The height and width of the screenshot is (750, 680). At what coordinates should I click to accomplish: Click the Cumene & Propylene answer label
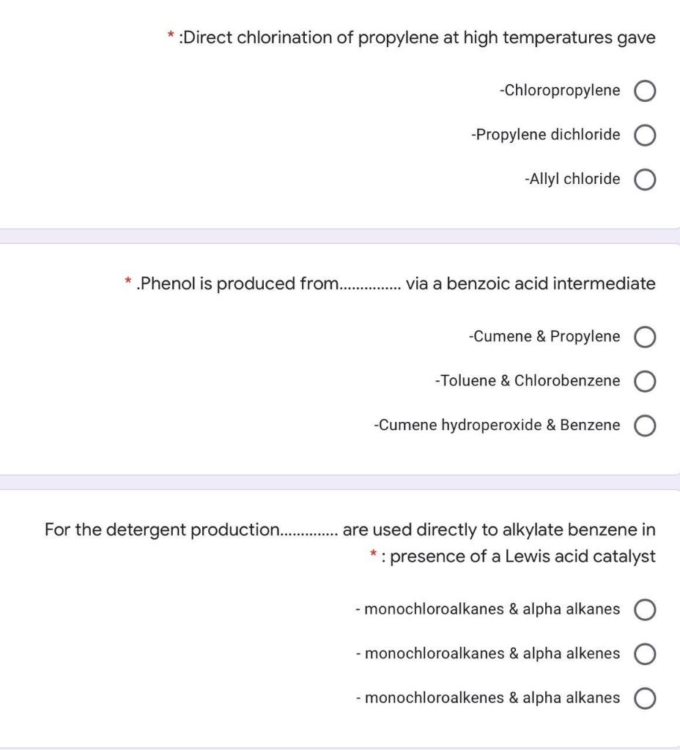pyautogui.click(x=545, y=337)
